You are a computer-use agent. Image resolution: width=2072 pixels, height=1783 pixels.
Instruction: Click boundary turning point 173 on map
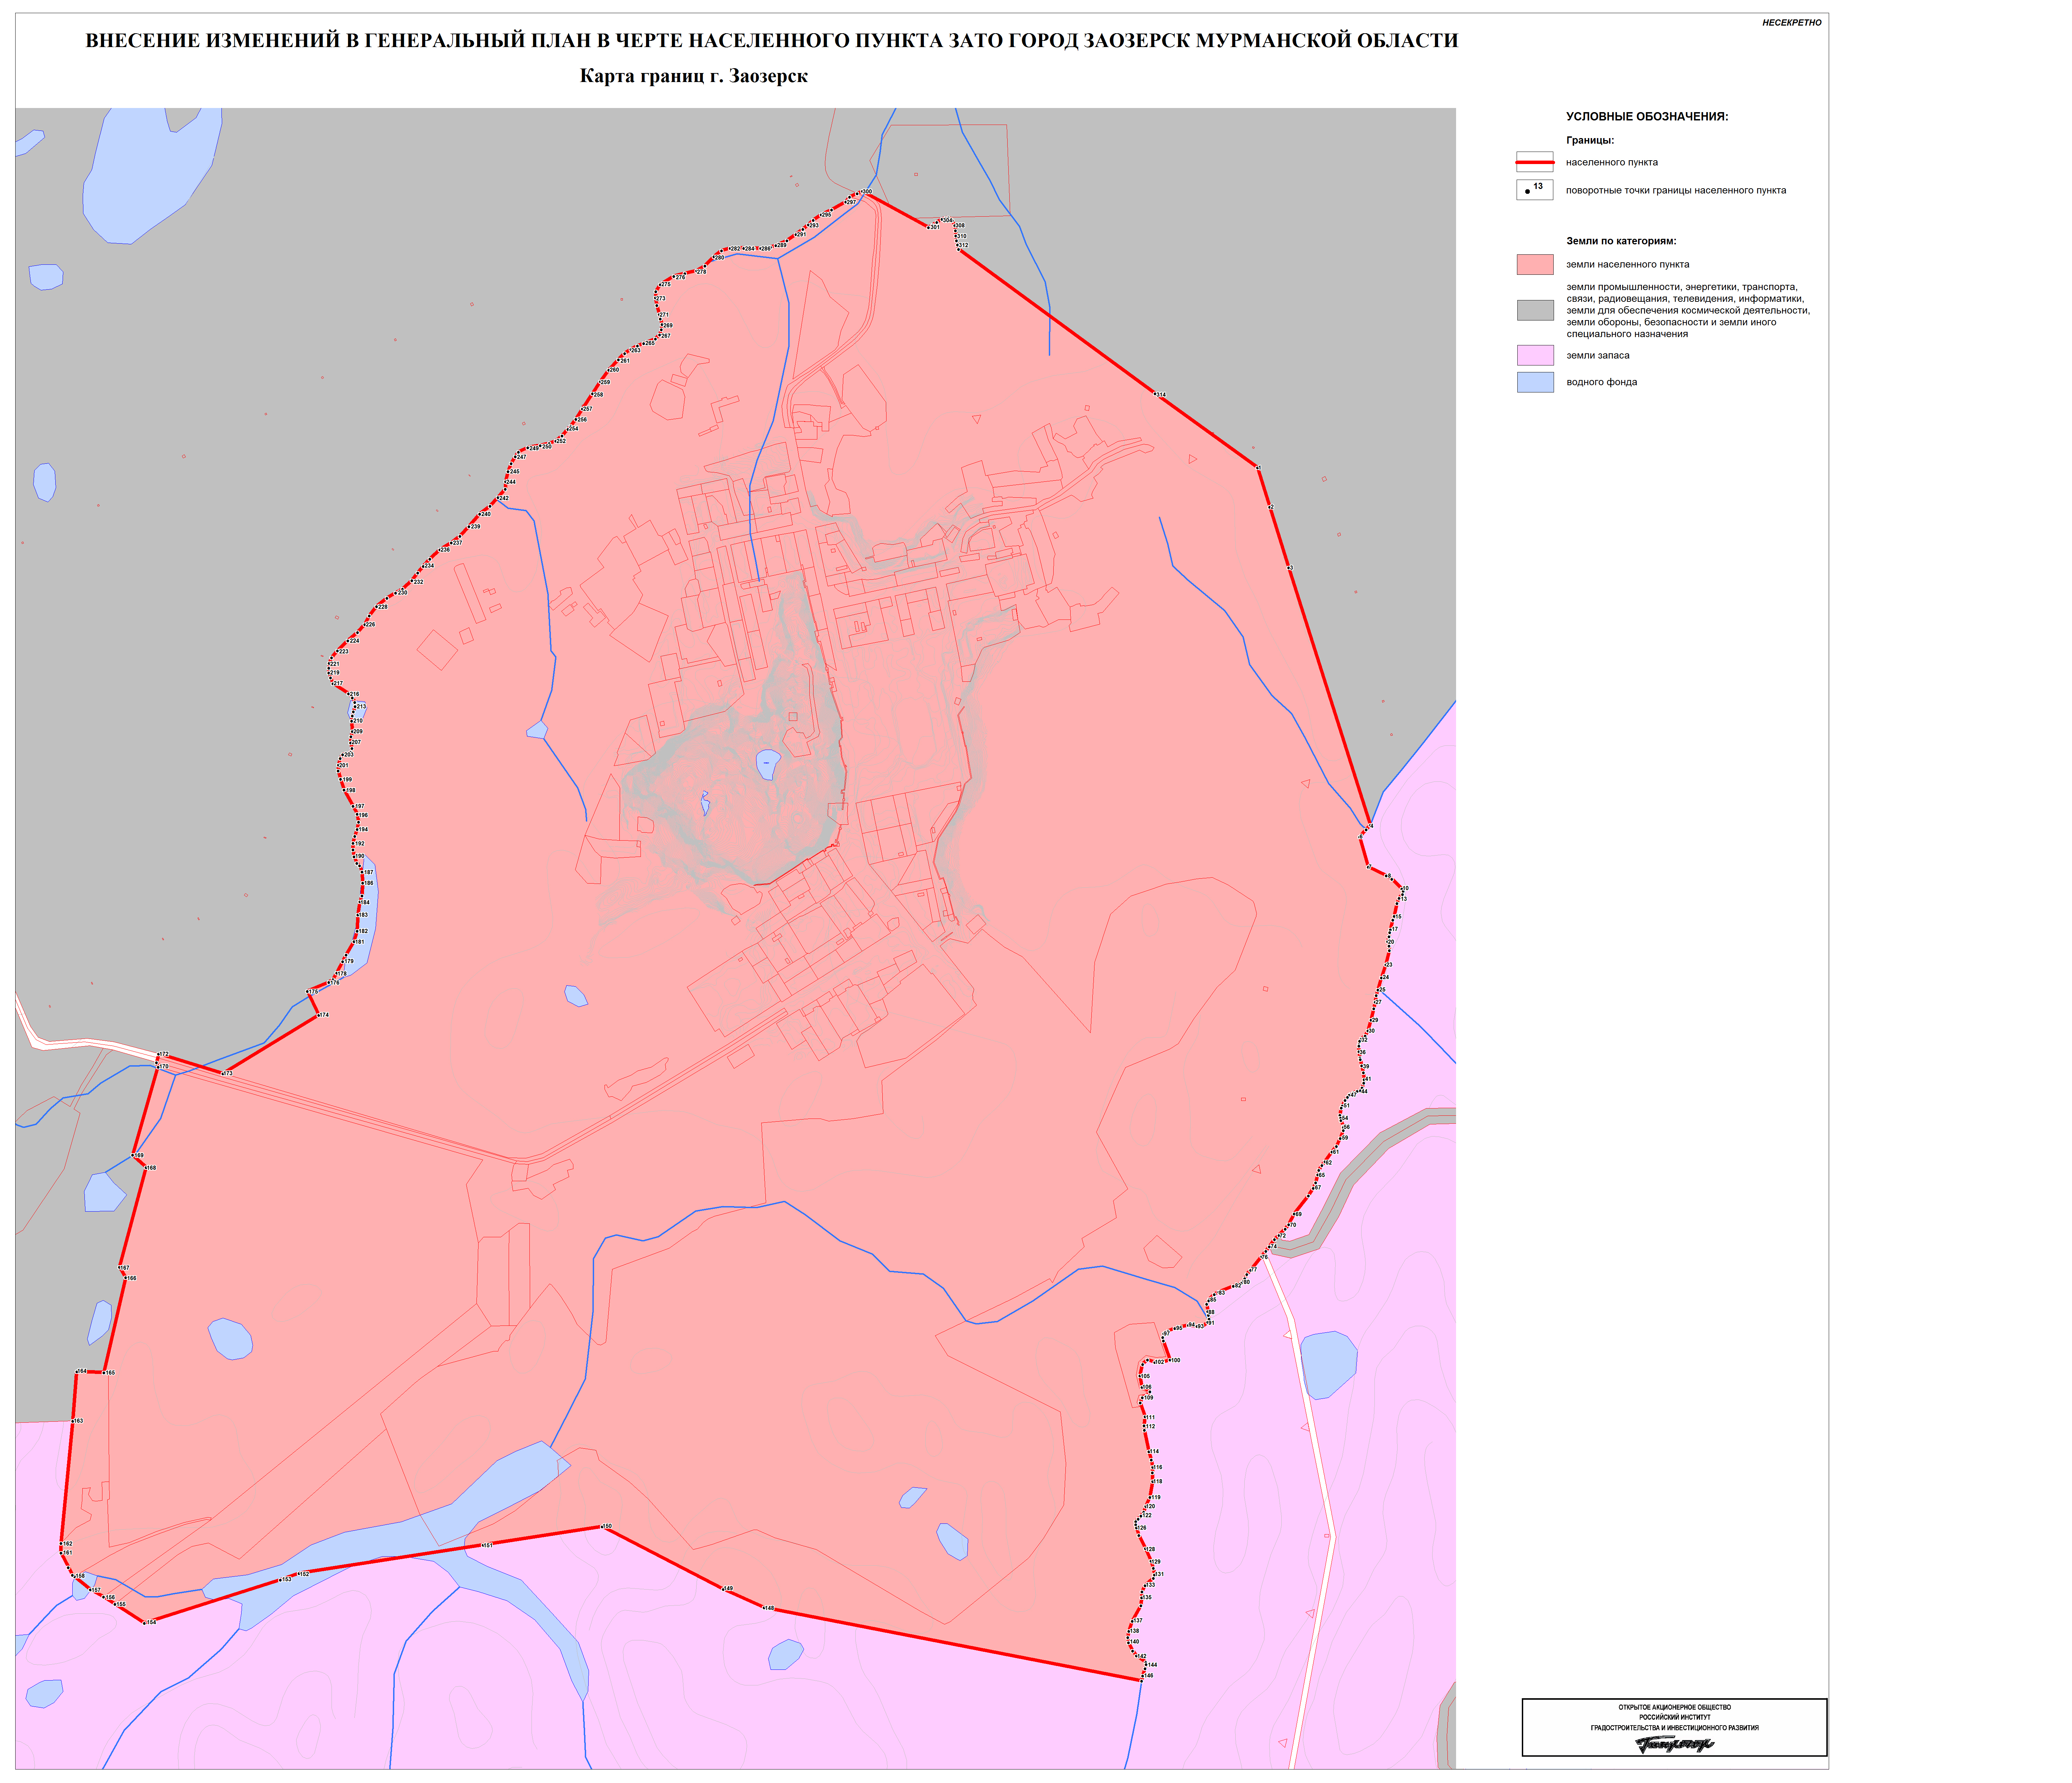point(223,1074)
